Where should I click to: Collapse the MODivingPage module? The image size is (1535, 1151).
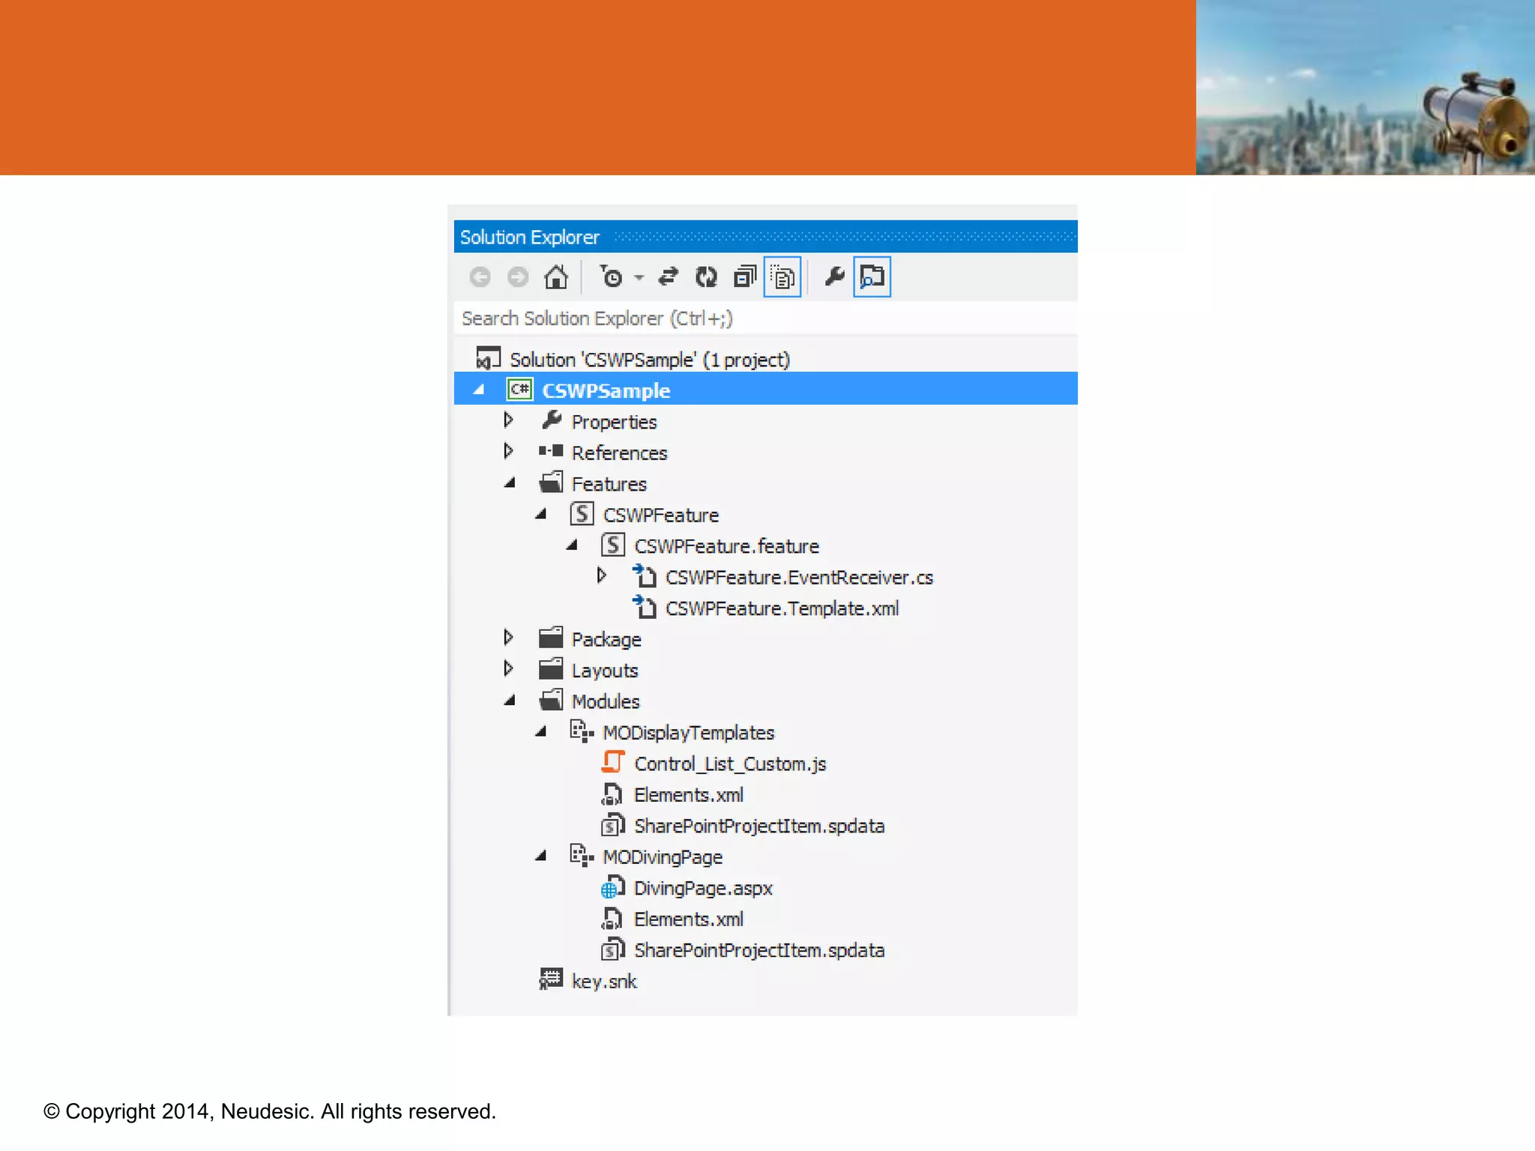(x=540, y=856)
